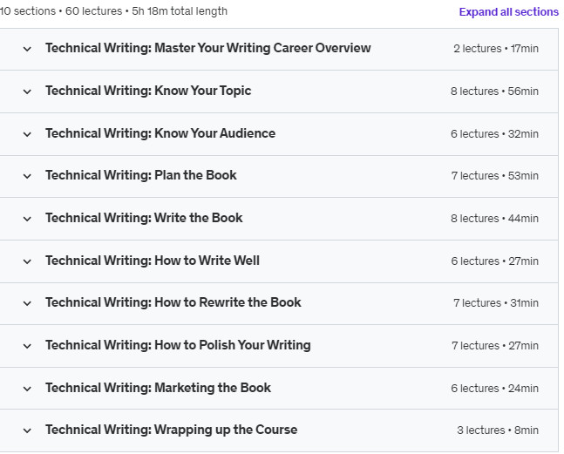Expand chevron beside Write the Book
This screenshot has height=454, width=564.
click(x=27, y=219)
